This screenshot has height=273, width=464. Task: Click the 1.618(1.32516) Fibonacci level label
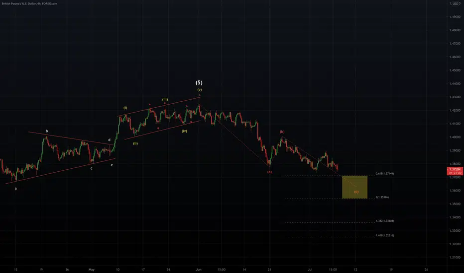[x=385, y=235]
